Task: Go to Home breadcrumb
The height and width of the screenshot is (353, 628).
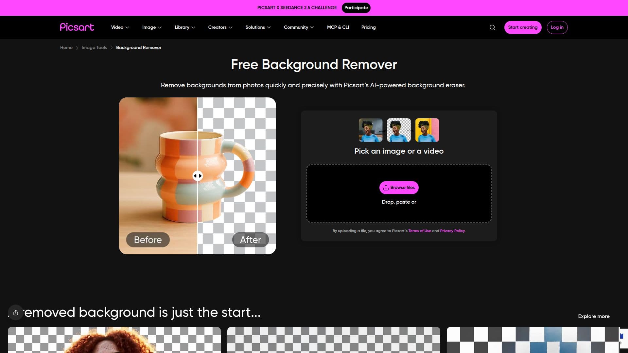Action: [66, 47]
